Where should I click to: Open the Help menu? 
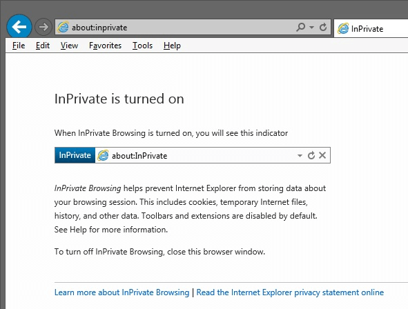pyautogui.click(x=172, y=46)
